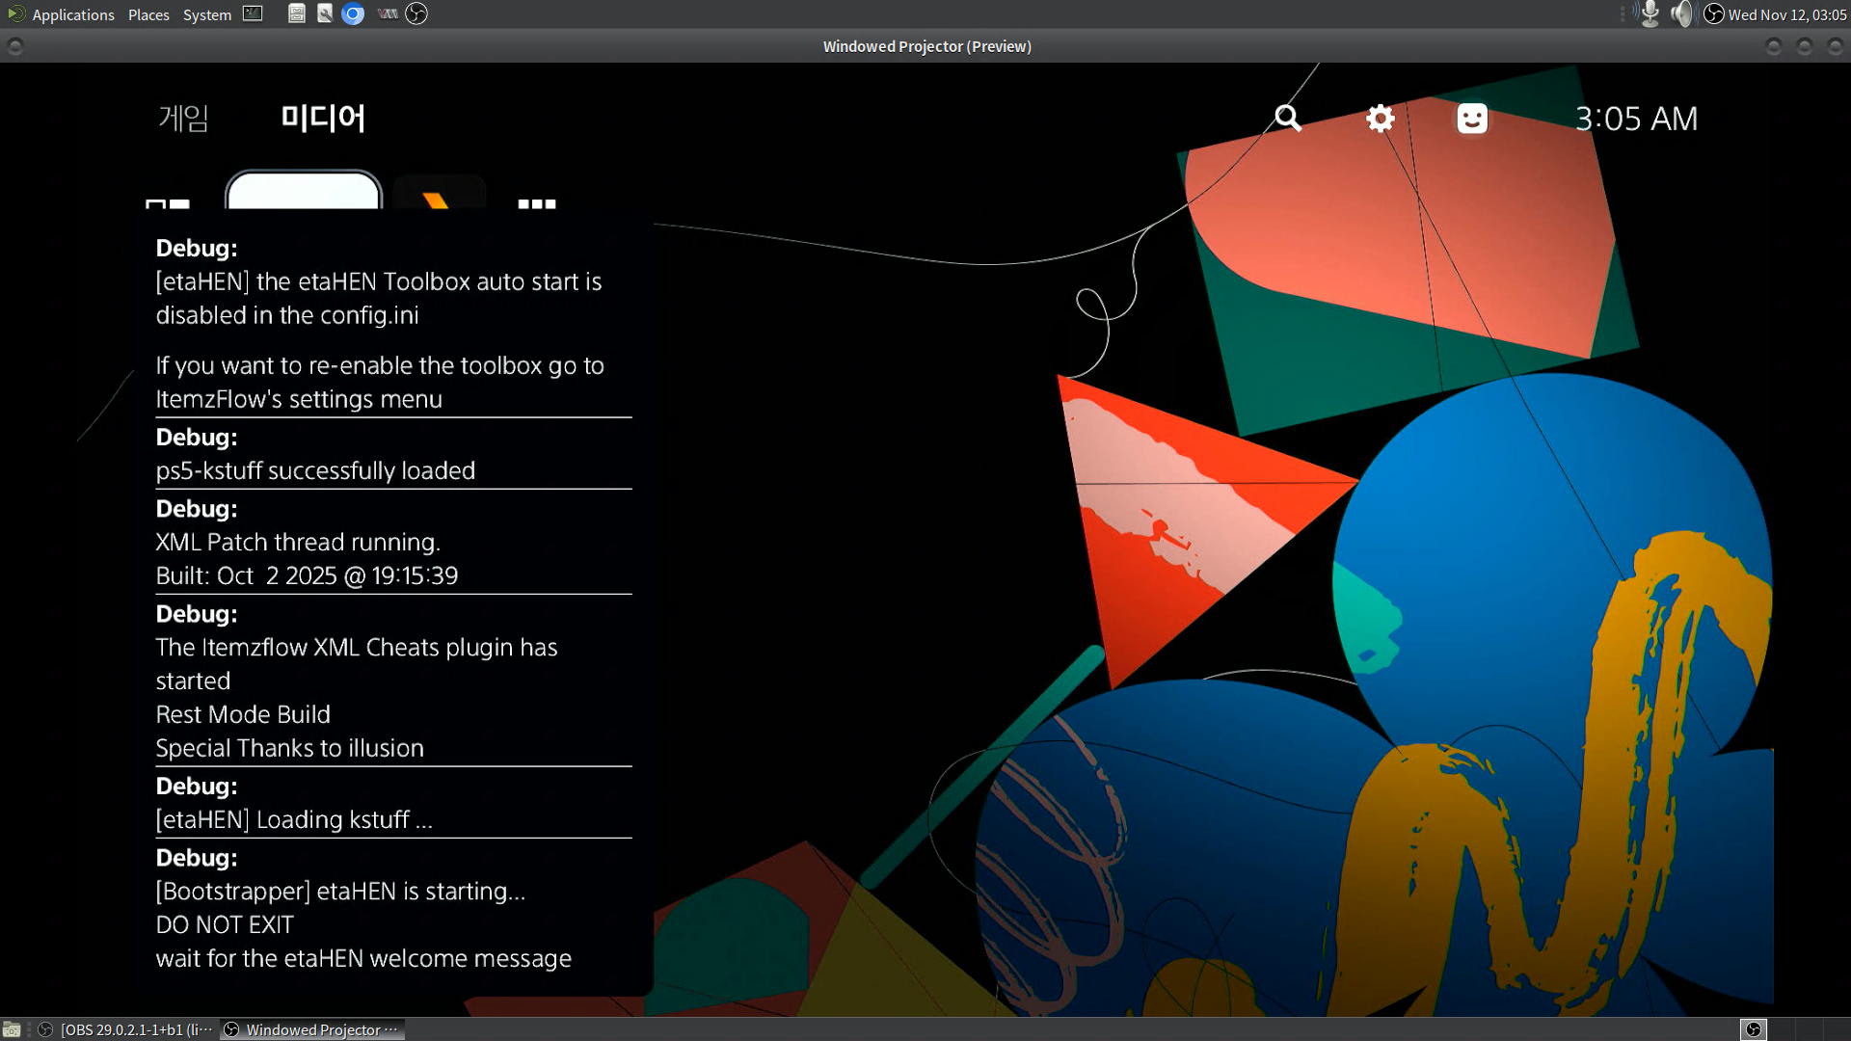The width and height of the screenshot is (1851, 1041).
Task: Switch to the OBS 29.0.2.1 taskbar window
Action: (x=127, y=1029)
